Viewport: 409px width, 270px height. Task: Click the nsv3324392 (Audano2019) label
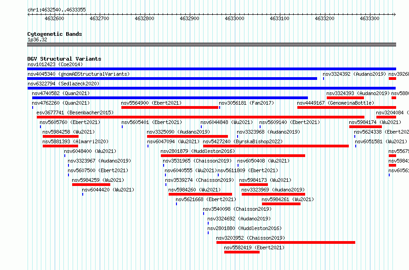[354, 74]
